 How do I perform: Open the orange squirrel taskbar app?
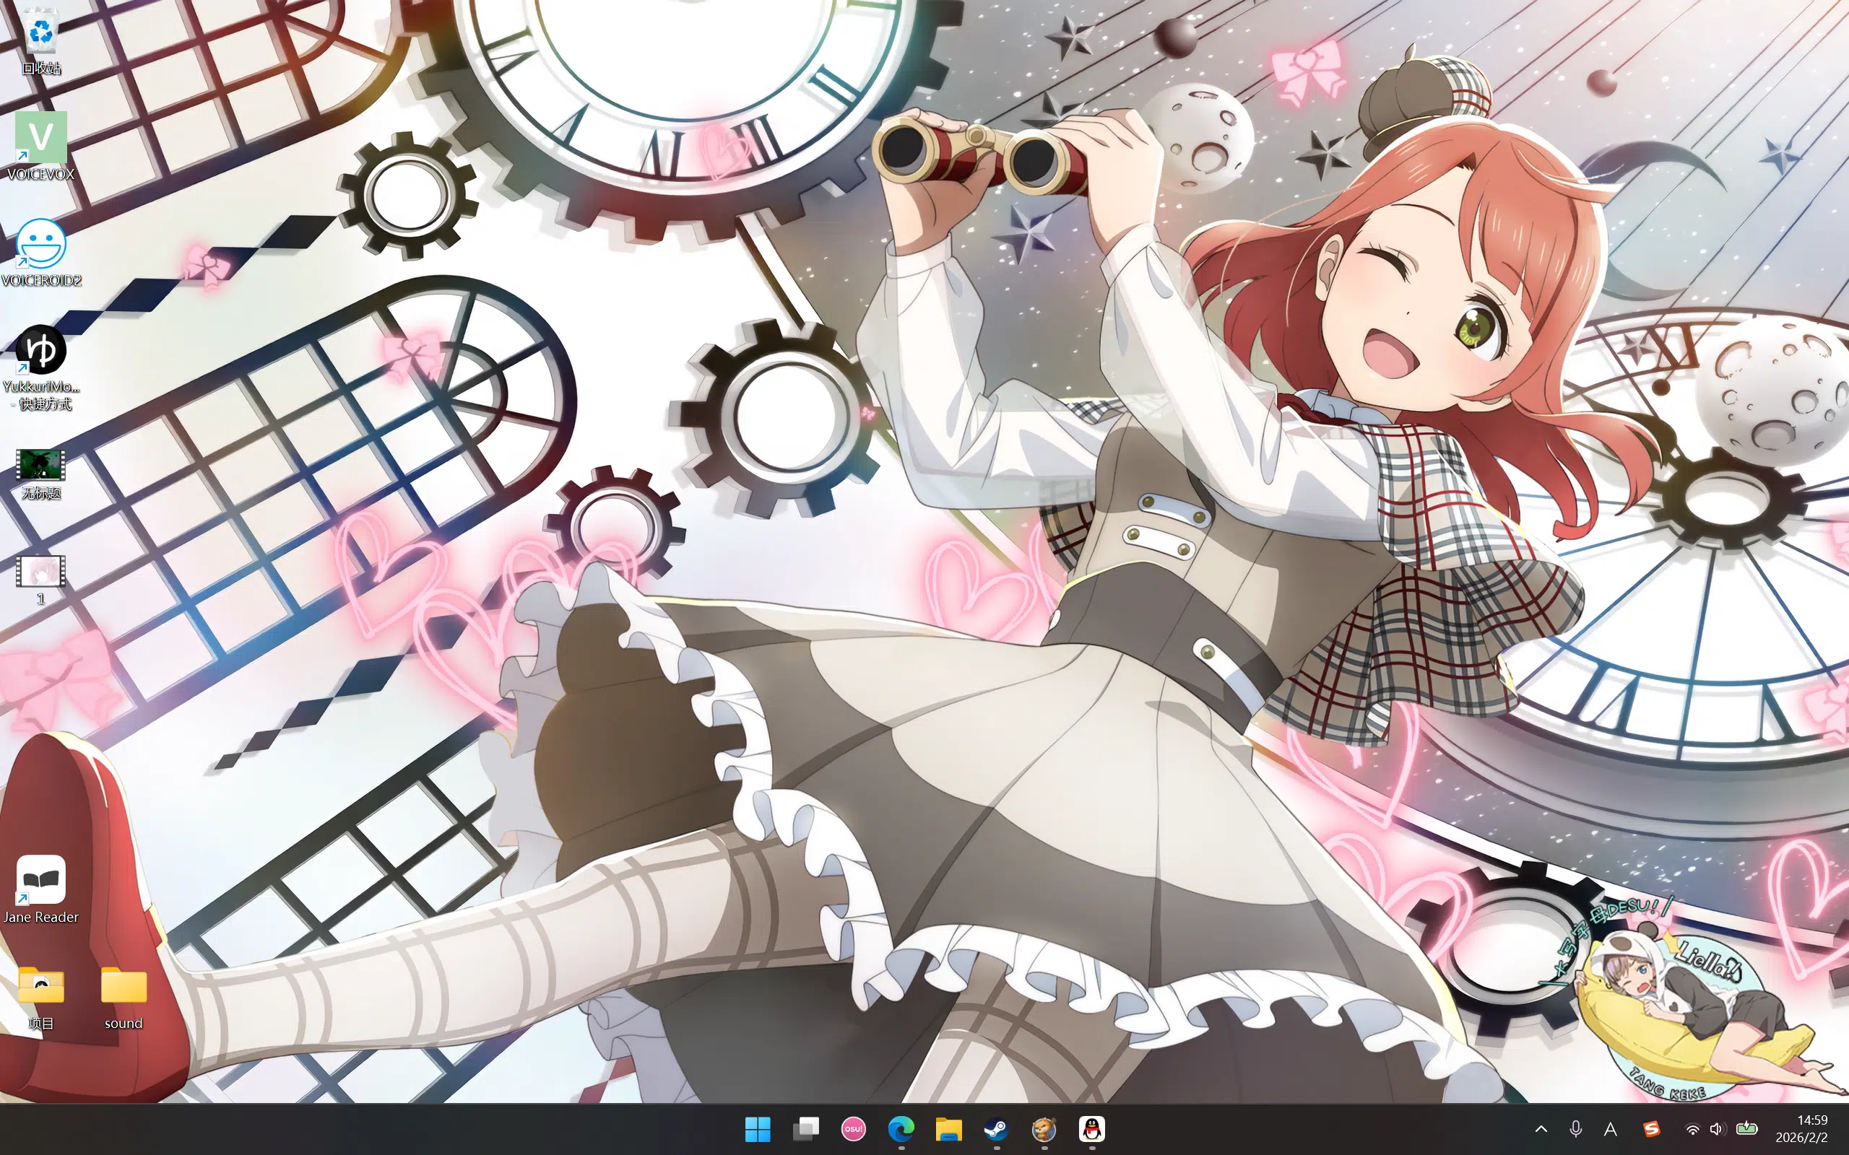(1044, 1128)
